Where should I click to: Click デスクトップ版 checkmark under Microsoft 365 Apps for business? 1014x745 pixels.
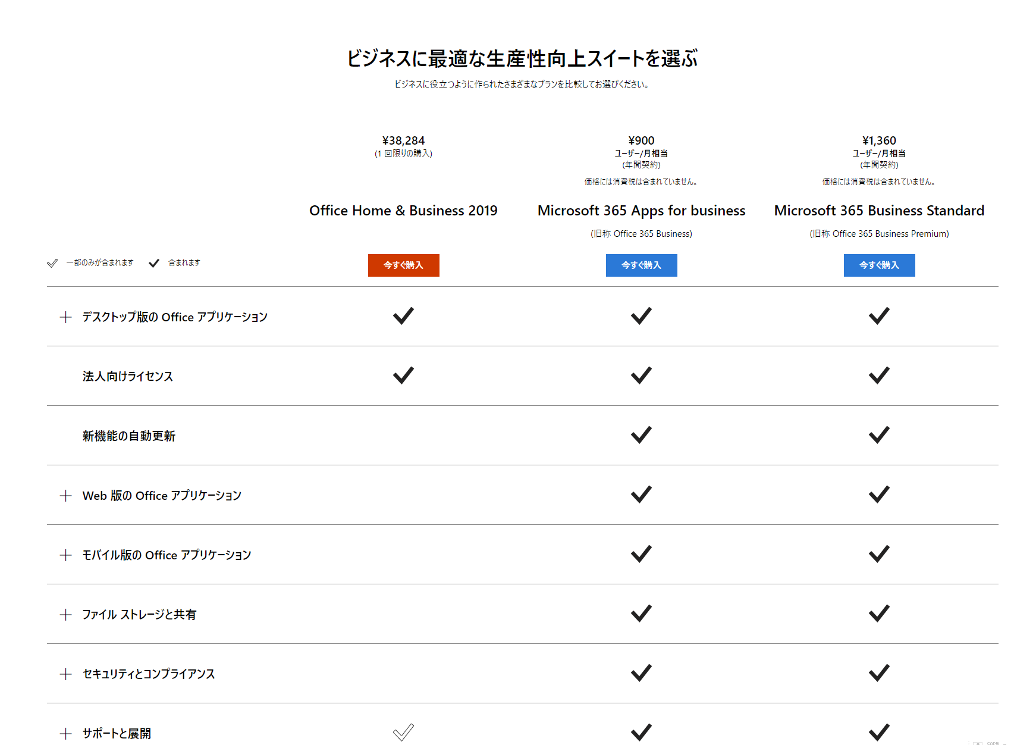(x=641, y=316)
